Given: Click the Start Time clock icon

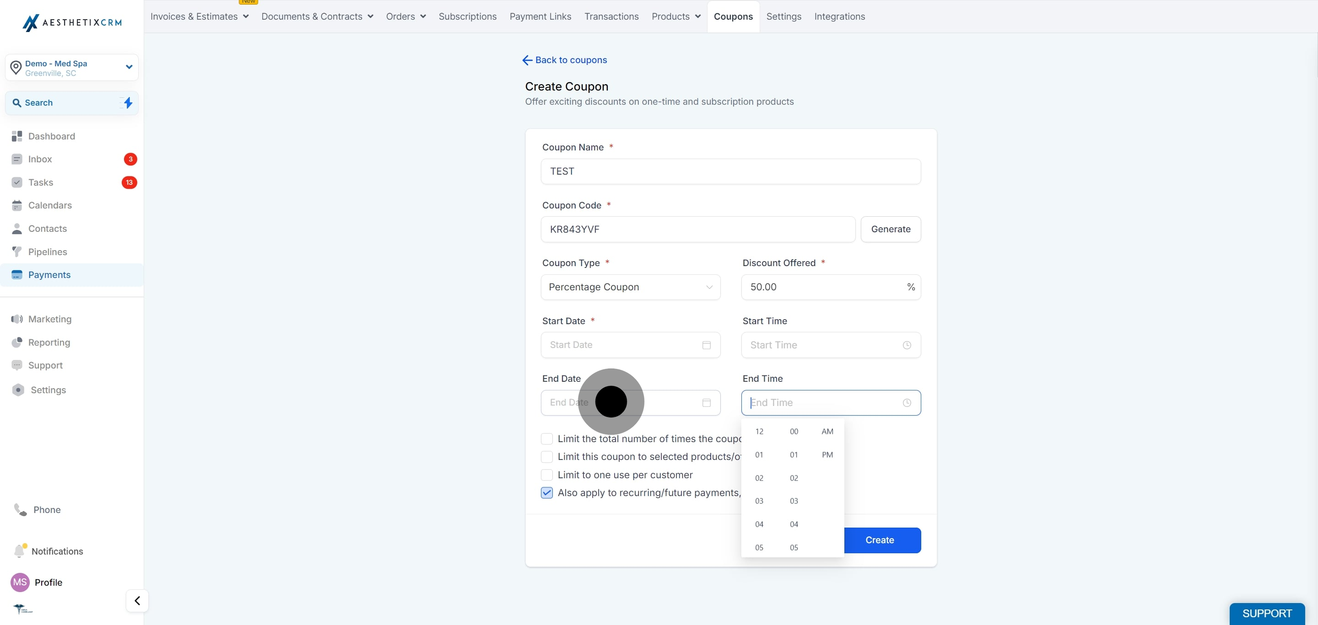Looking at the screenshot, I should click(907, 345).
